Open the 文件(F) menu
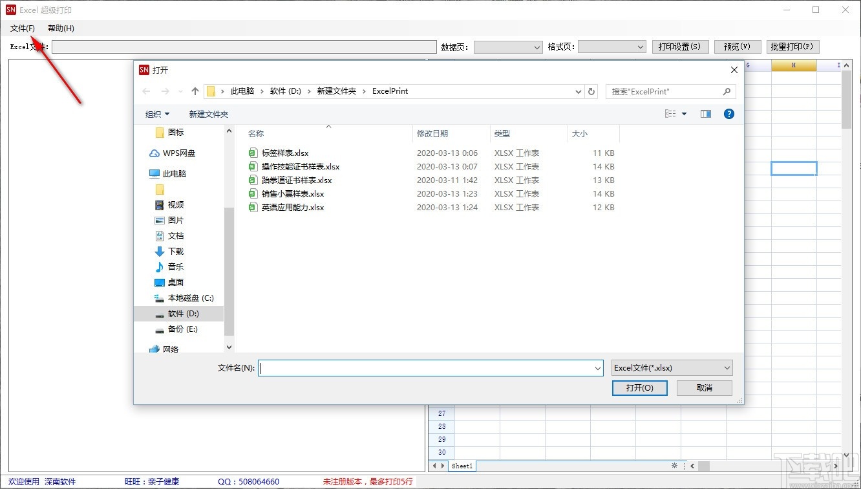The width and height of the screenshot is (861, 489). tap(21, 28)
